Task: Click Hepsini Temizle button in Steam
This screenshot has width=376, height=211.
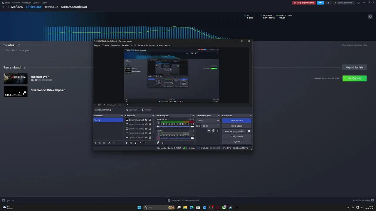Action: click(x=354, y=67)
